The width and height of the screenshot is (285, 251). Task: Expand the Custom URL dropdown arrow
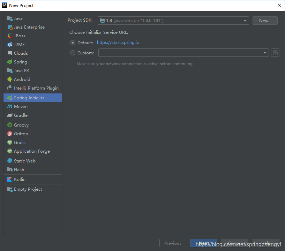265,53
